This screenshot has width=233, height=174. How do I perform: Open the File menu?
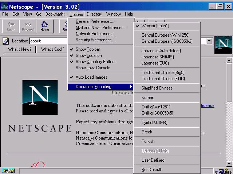tap(5, 14)
